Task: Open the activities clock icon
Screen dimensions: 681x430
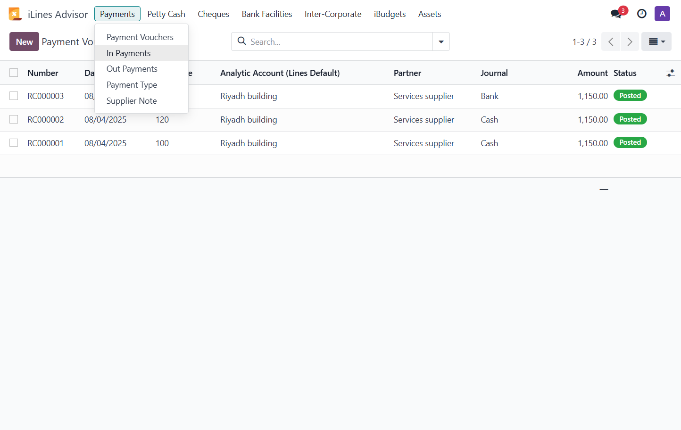Action: pyautogui.click(x=641, y=14)
